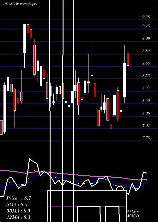This screenshot has height=222, width=158.
Task: Click the 7.91 price level label
Action: pos(146,126)
